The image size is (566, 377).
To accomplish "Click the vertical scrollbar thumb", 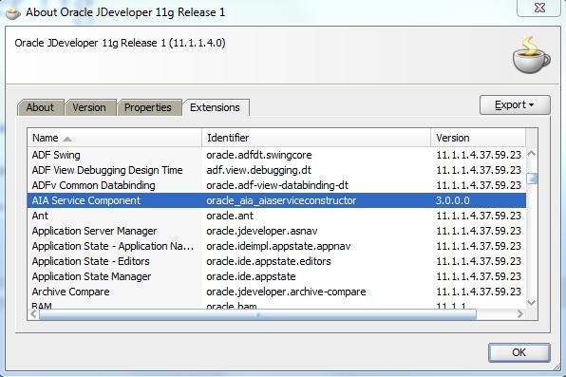I will [x=532, y=179].
